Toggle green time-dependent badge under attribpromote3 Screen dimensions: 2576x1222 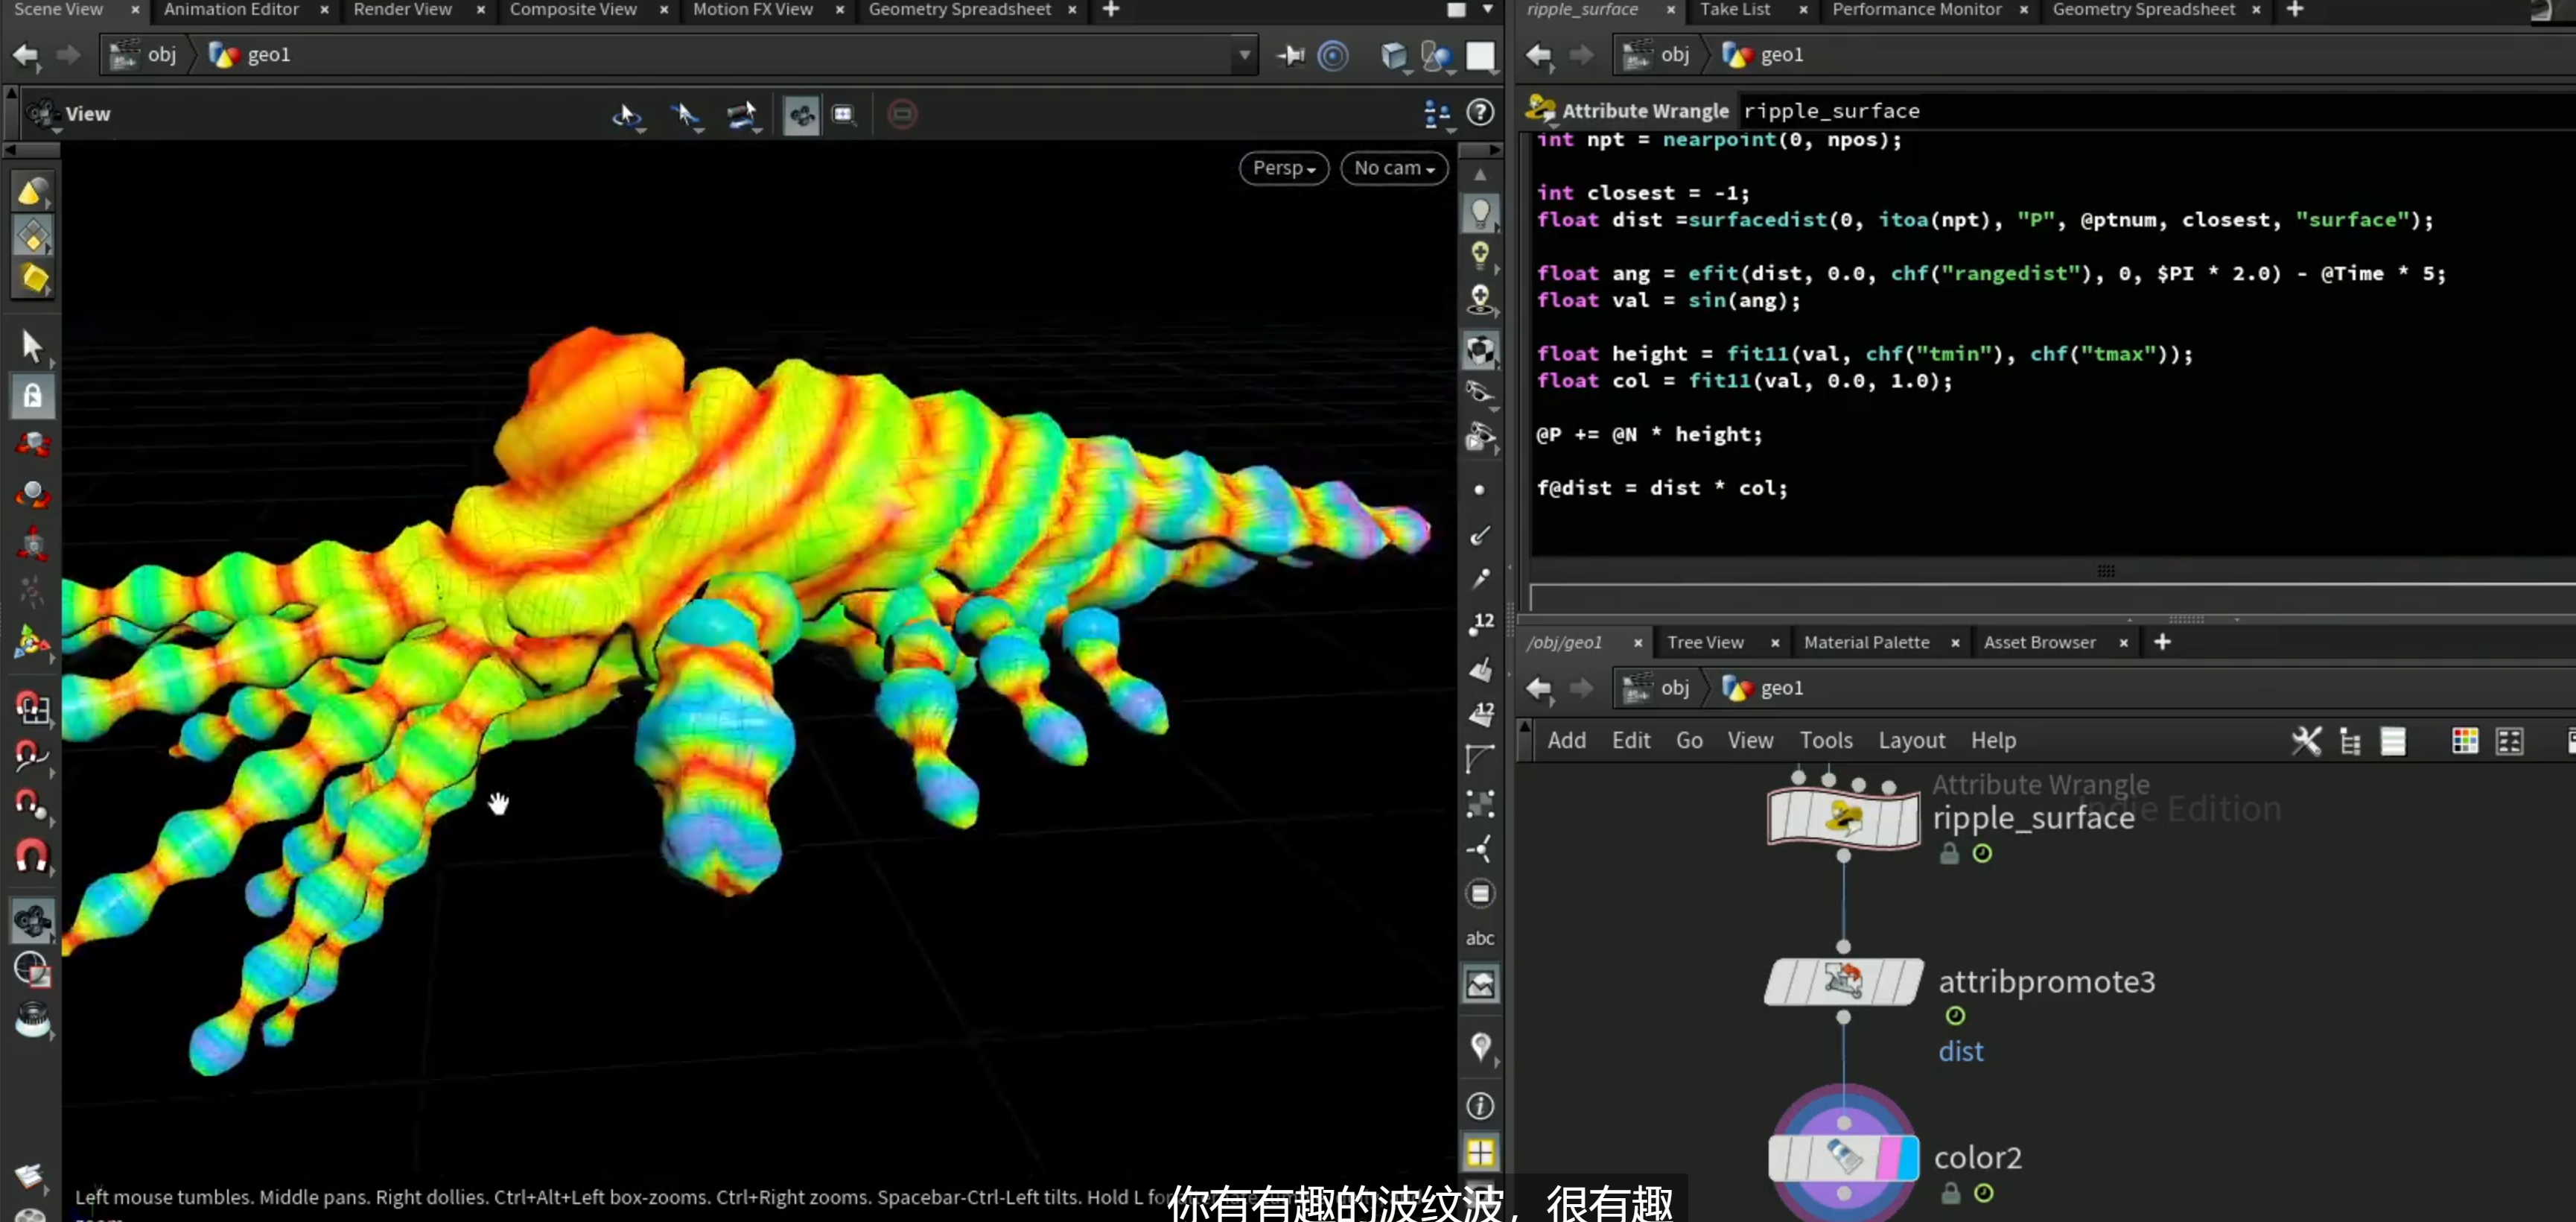click(x=1955, y=1016)
